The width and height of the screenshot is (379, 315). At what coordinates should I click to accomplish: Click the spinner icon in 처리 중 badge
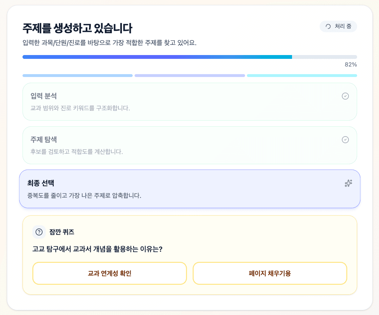[328, 26]
